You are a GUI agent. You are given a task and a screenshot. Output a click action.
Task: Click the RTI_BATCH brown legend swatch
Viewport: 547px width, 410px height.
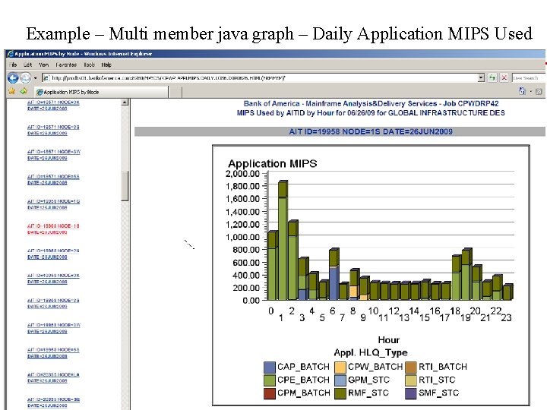click(x=411, y=367)
